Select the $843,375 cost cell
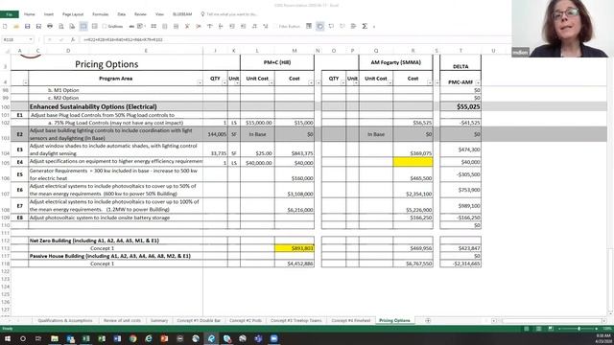614x345 pixels. (295, 149)
